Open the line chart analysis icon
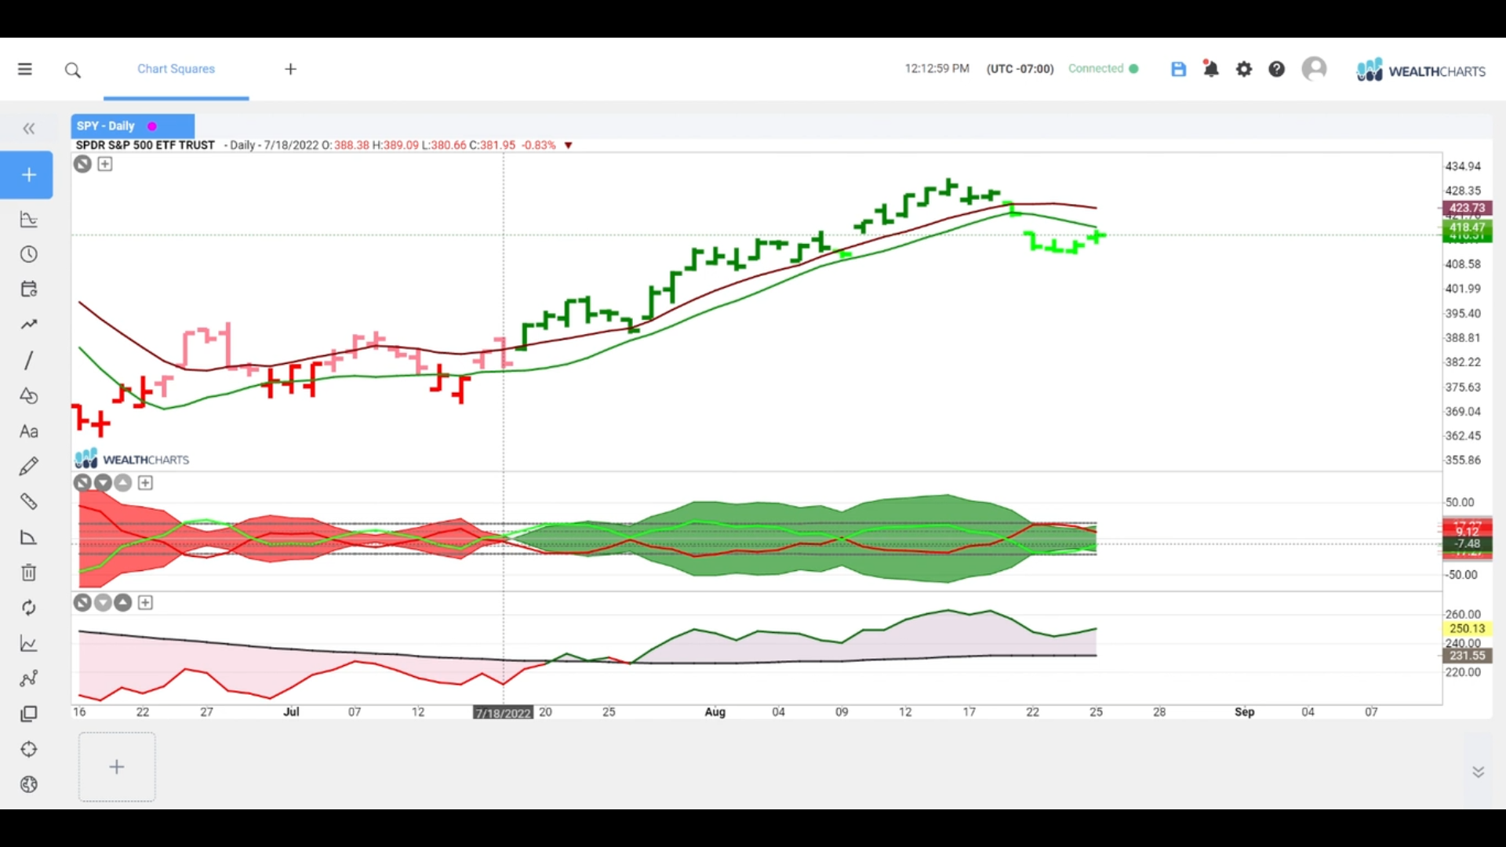This screenshot has width=1506, height=847. (x=29, y=644)
